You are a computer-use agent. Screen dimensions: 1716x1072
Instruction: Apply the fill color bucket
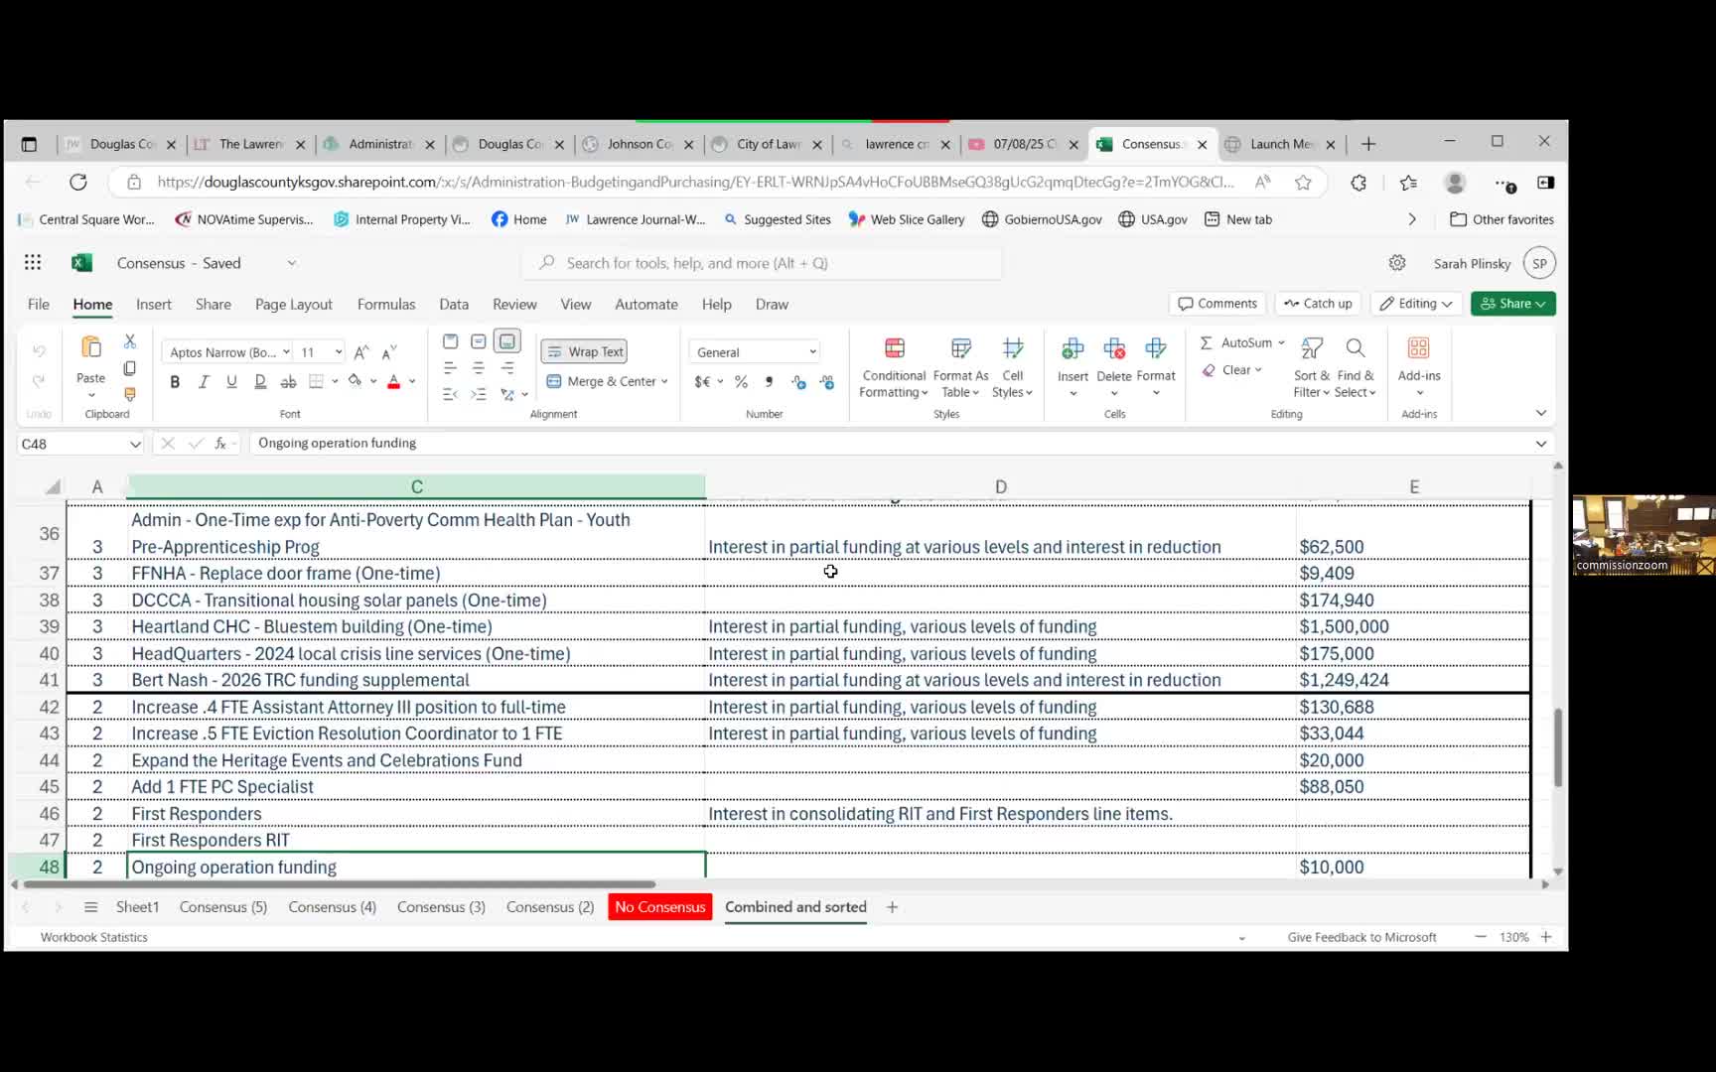click(355, 381)
